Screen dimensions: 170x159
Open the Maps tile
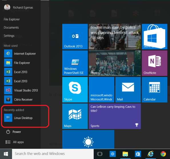[75, 116]
